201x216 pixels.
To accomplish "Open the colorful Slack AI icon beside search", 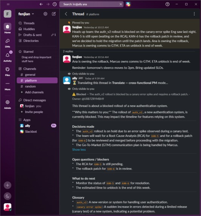I will tap(128, 4).
